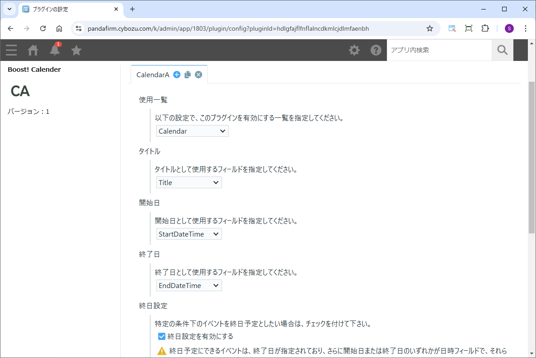The width and height of the screenshot is (536, 358).
Task: Add a new tab with the plus icon
Action: [x=177, y=75]
